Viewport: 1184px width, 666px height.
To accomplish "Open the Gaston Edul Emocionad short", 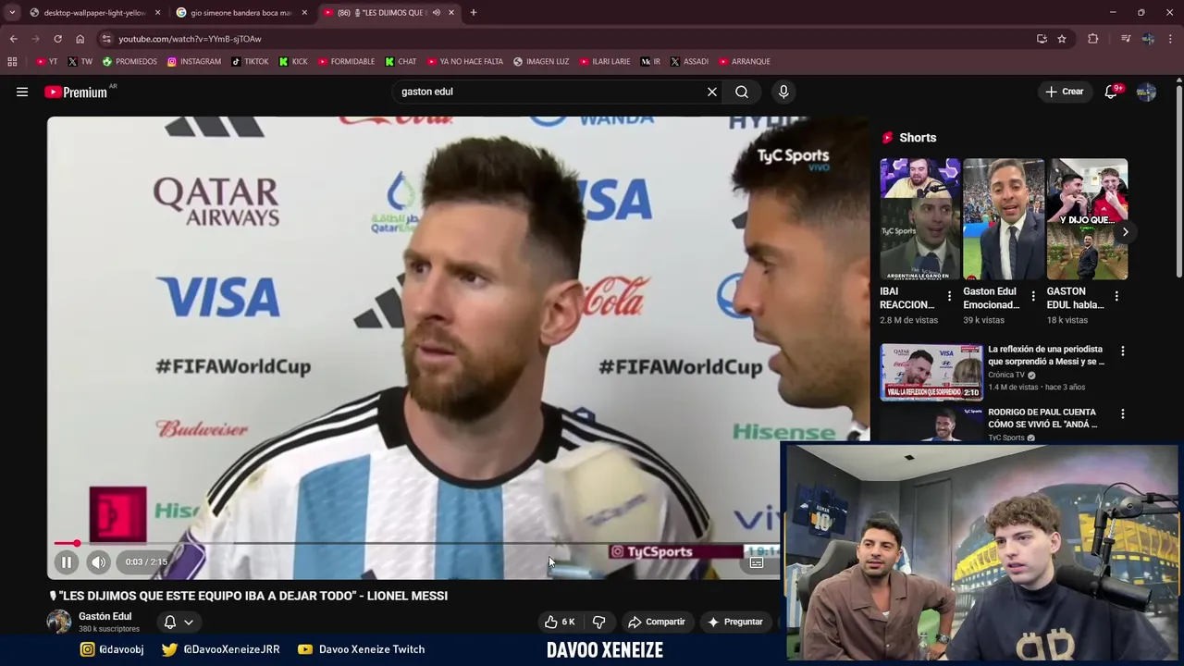I will pyautogui.click(x=1004, y=218).
